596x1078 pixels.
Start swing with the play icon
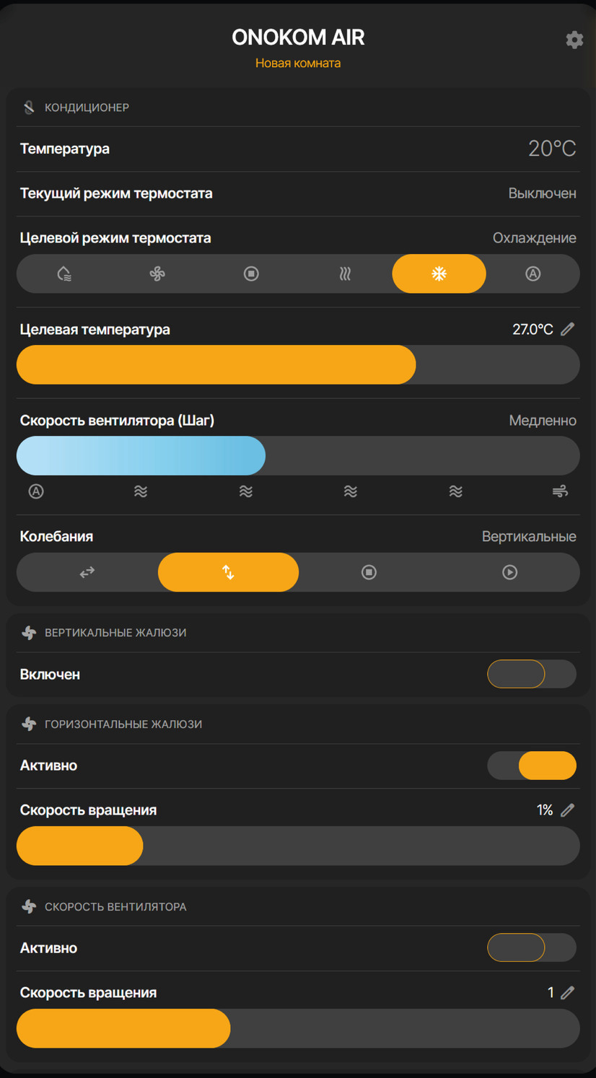point(509,572)
